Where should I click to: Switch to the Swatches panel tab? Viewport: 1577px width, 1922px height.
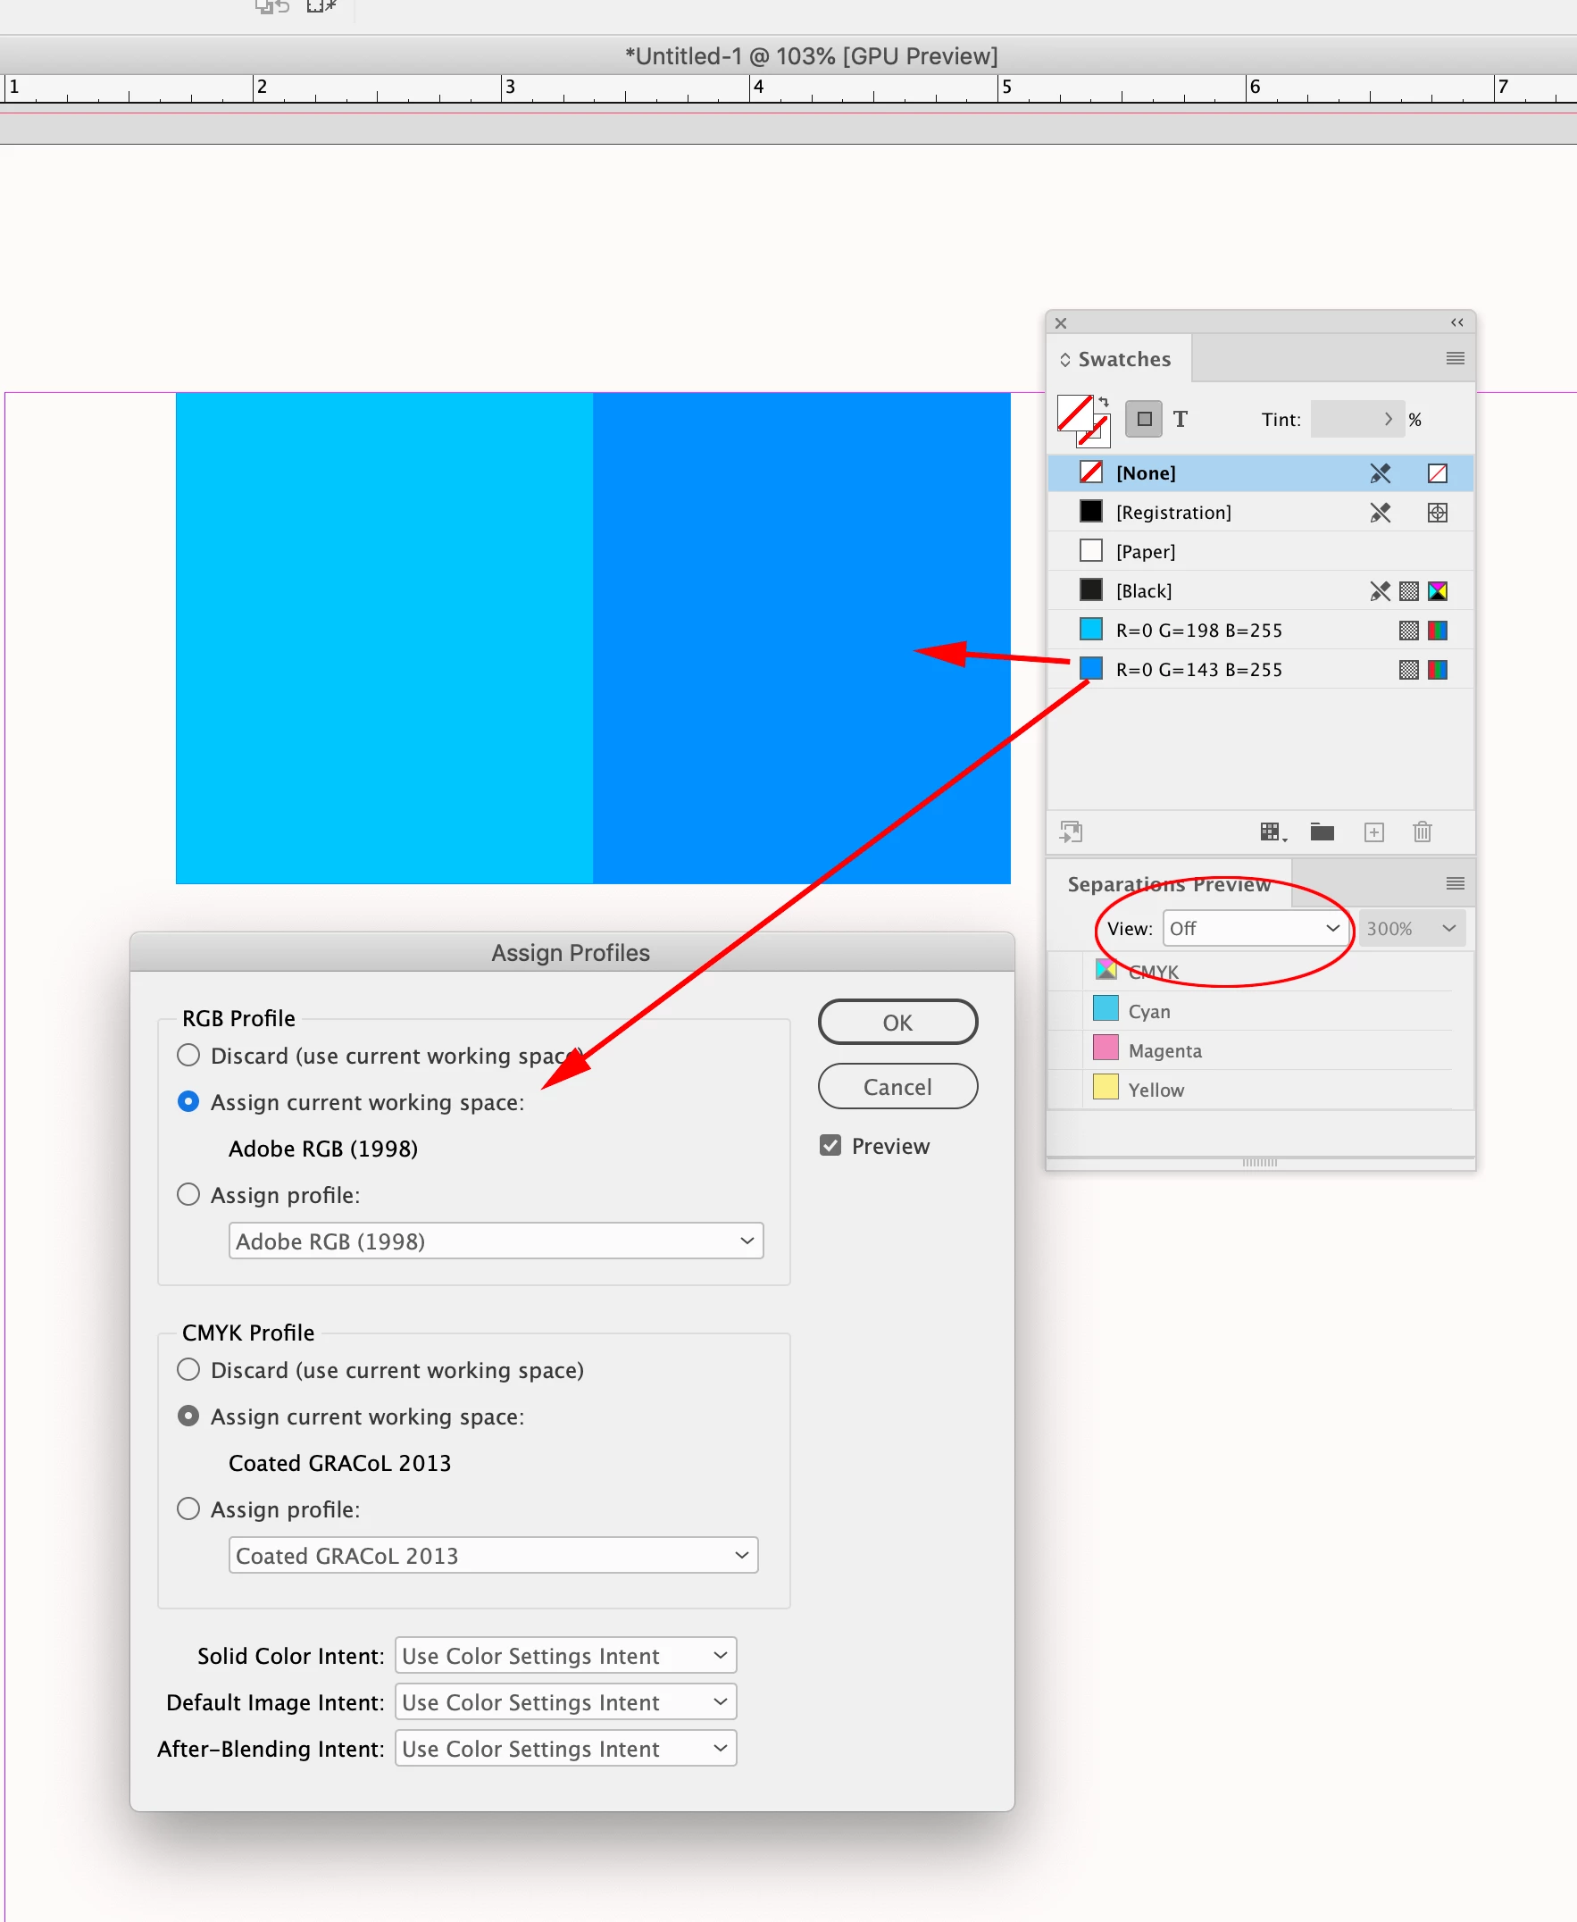pos(1117,359)
